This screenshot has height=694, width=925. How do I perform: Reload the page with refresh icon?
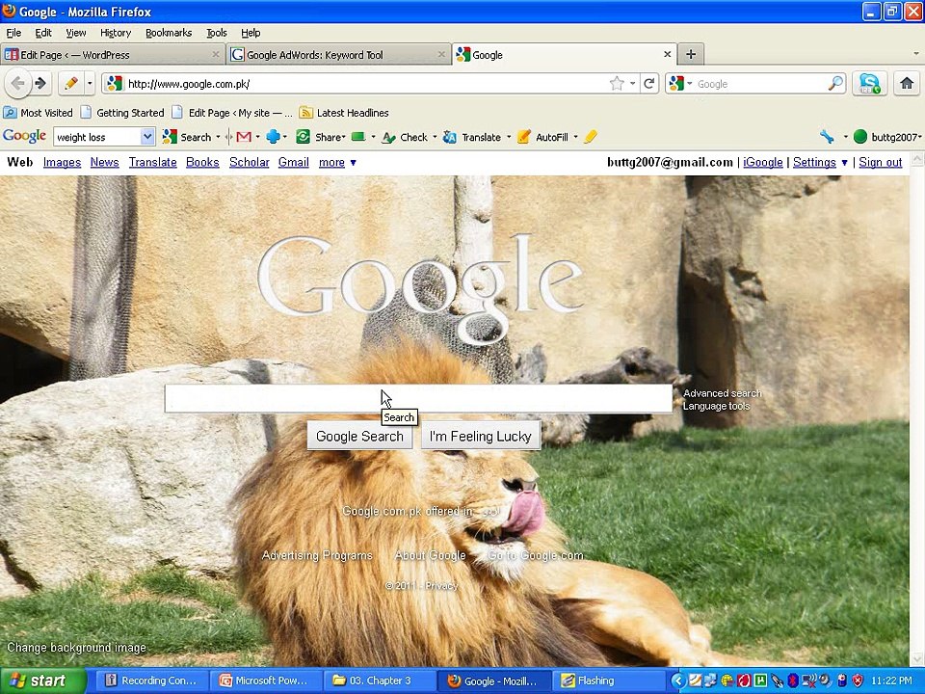649,84
